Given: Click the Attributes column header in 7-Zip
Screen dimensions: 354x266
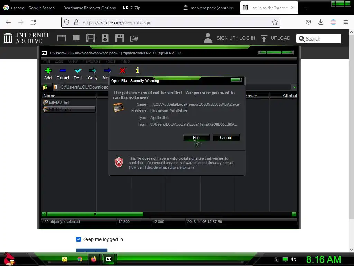Looking at the screenshot, I should (x=283, y=96).
